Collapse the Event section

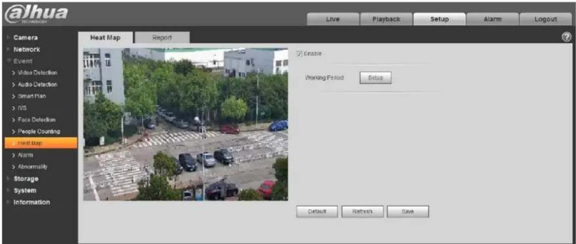(x=23, y=61)
